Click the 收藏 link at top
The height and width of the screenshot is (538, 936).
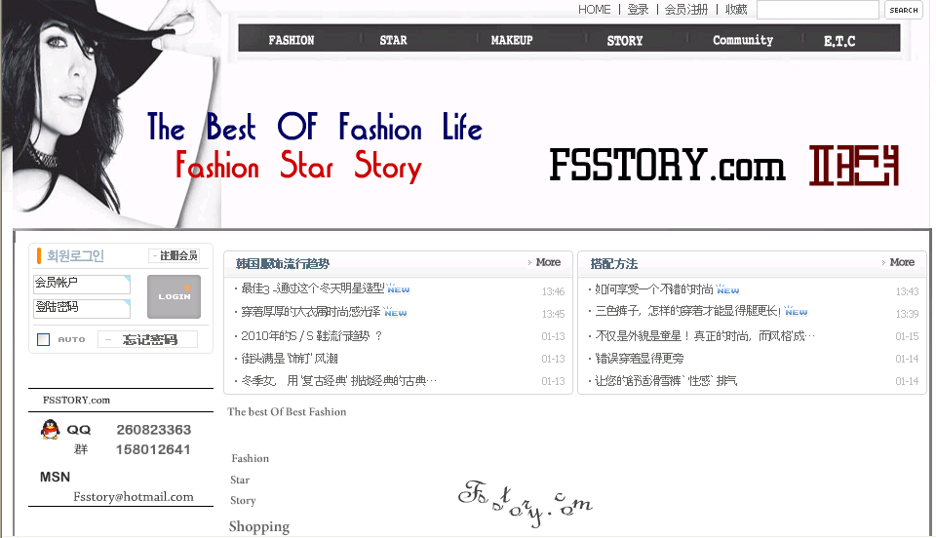(736, 10)
